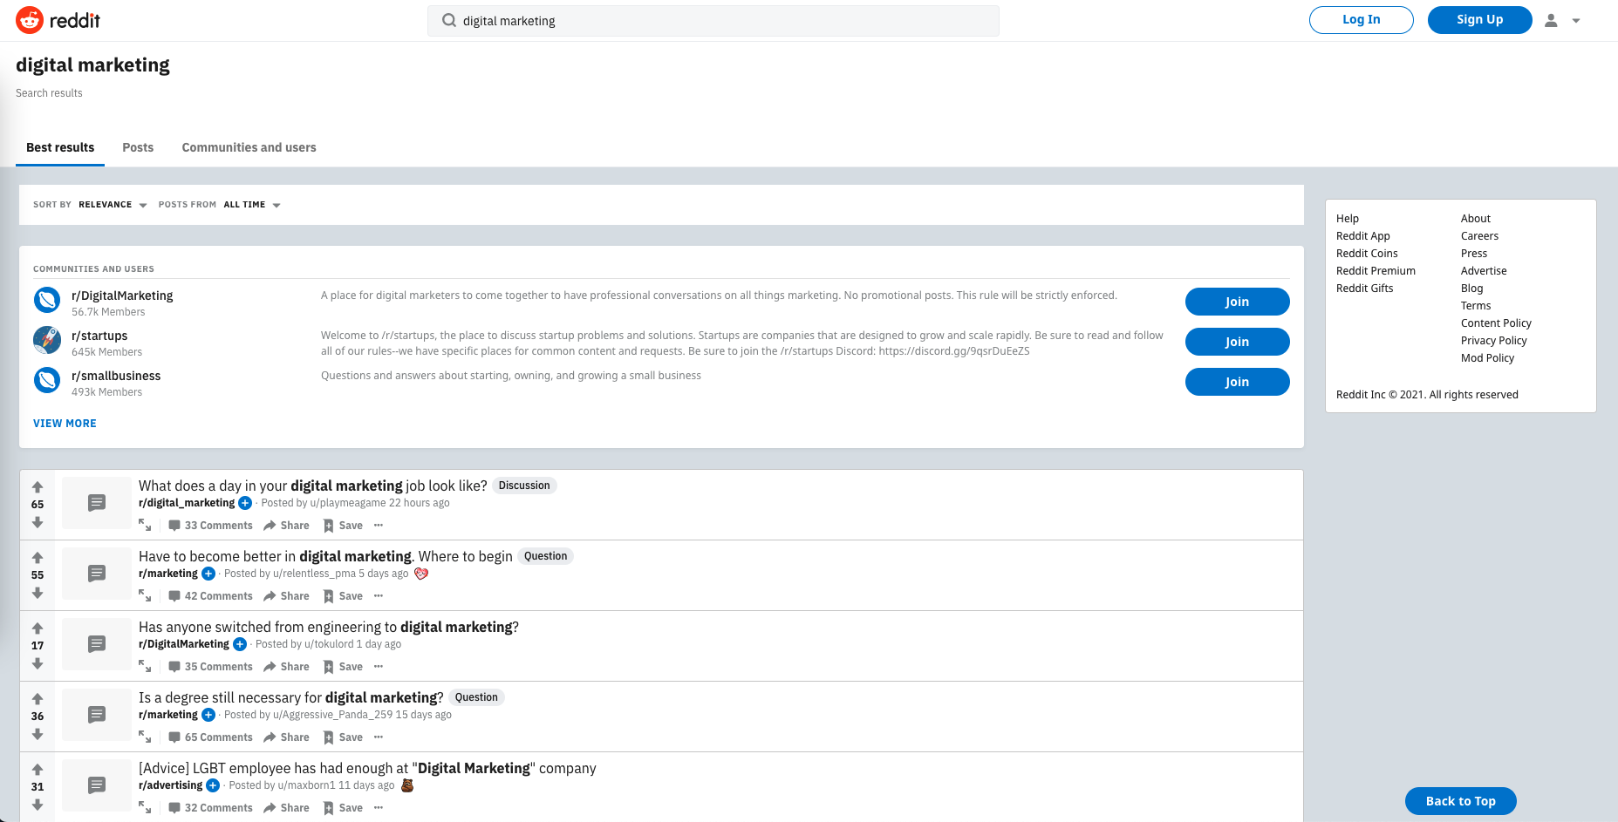
Task: Open more options on 'Have to become better' post
Action: click(379, 595)
